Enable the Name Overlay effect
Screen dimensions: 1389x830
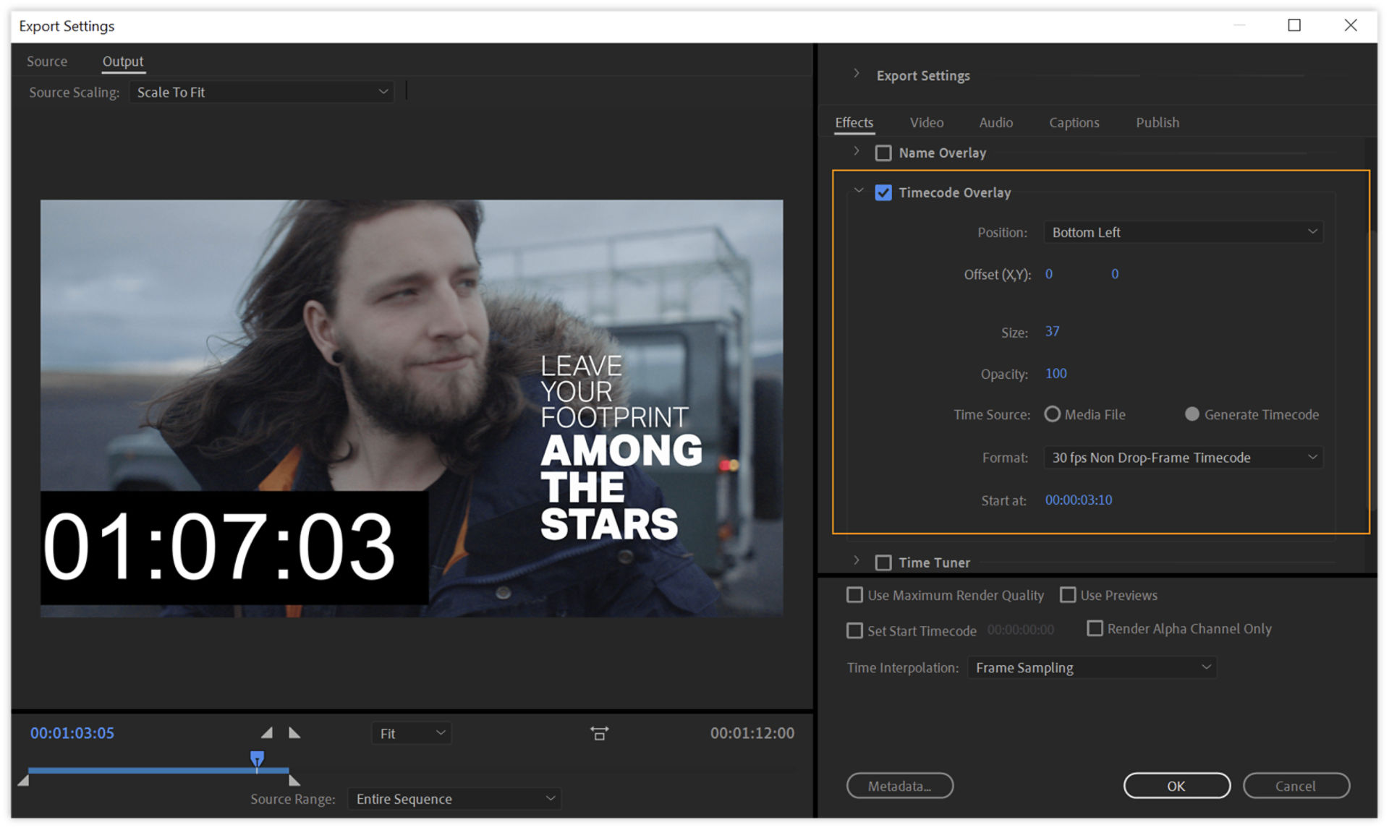click(883, 153)
